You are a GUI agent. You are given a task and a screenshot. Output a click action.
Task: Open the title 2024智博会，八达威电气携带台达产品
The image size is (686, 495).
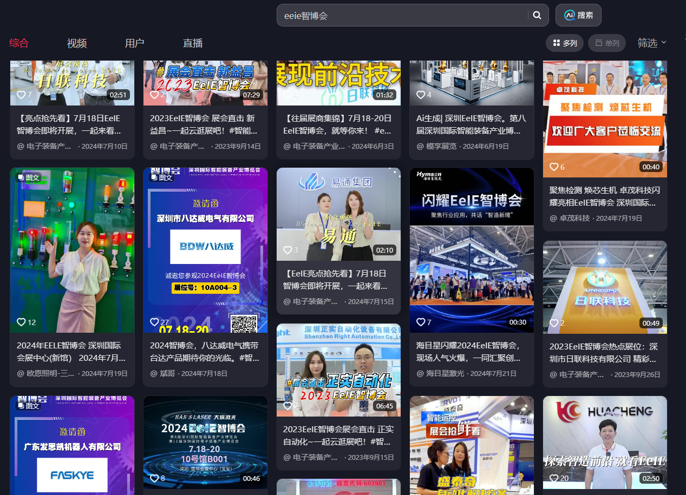[205, 352]
